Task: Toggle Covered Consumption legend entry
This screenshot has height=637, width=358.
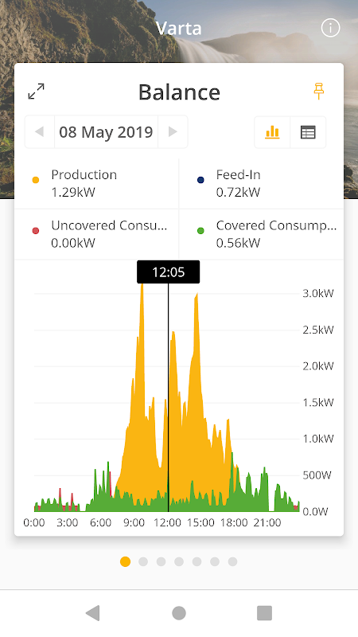Action: point(262,234)
